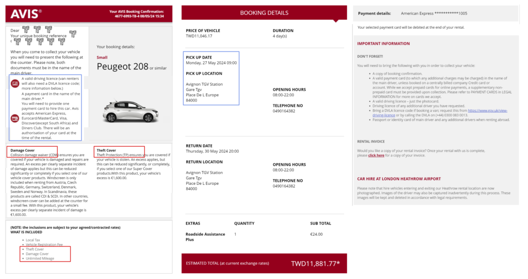Click the 'Small' car category label
528x279 pixels.
point(102,58)
